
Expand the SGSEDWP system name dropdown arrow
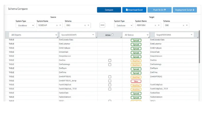(x=60, y=25)
